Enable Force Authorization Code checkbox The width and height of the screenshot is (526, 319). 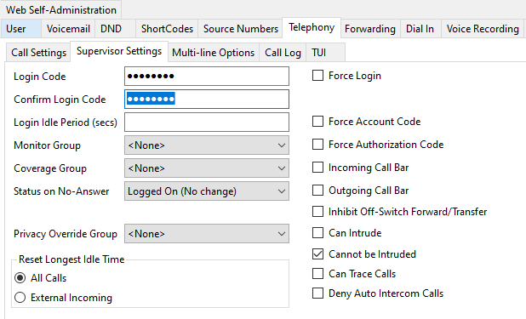317,145
